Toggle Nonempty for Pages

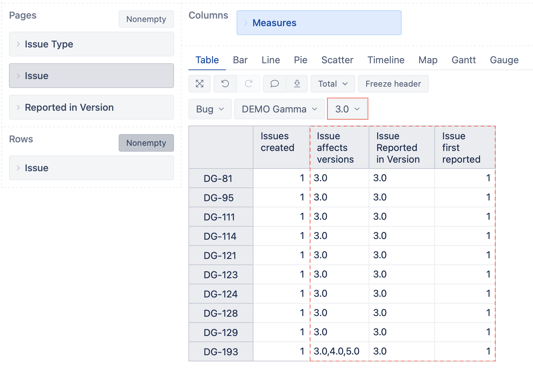pyautogui.click(x=146, y=19)
